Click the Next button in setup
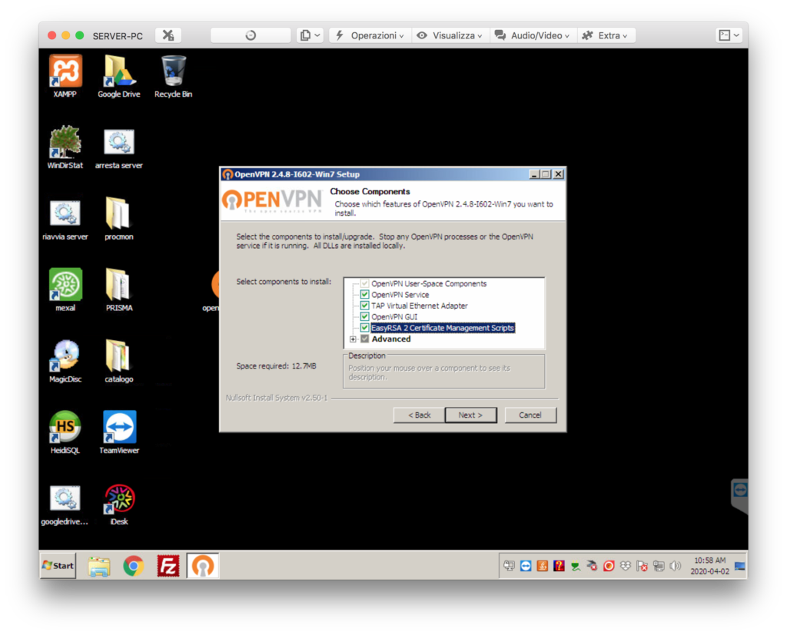The height and width of the screenshot is (635, 787). [x=471, y=415]
